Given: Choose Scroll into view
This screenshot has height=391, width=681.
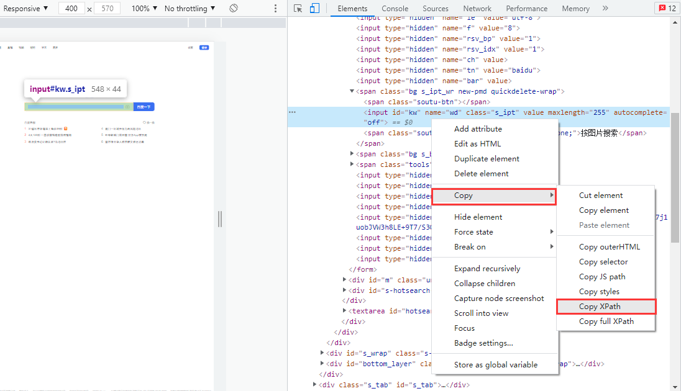Looking at the screenshot, I should (495, 313).
